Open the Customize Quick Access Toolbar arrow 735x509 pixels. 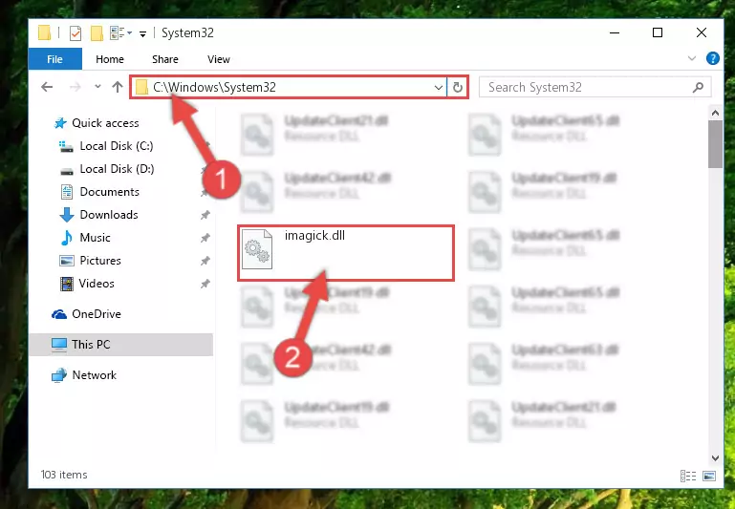(142, 33)
